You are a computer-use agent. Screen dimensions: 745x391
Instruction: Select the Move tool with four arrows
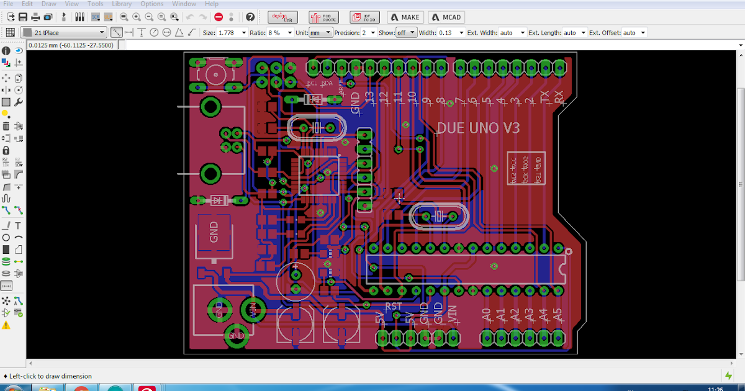[x=6, y=78]
